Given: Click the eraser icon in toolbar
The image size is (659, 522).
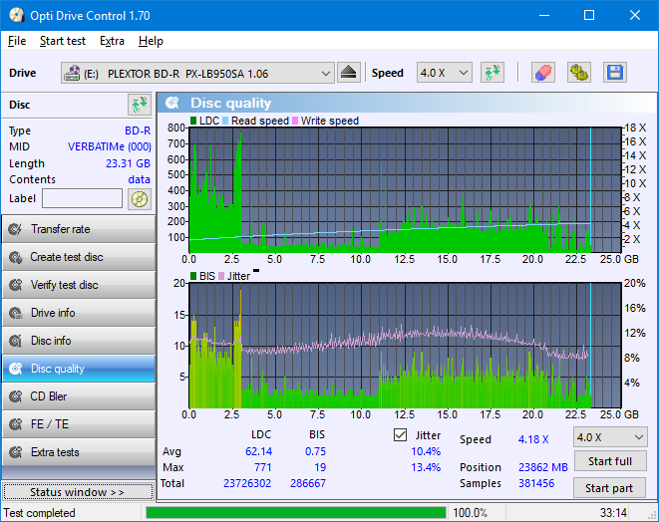Looking at the screenshot, I should click(543, 73).
